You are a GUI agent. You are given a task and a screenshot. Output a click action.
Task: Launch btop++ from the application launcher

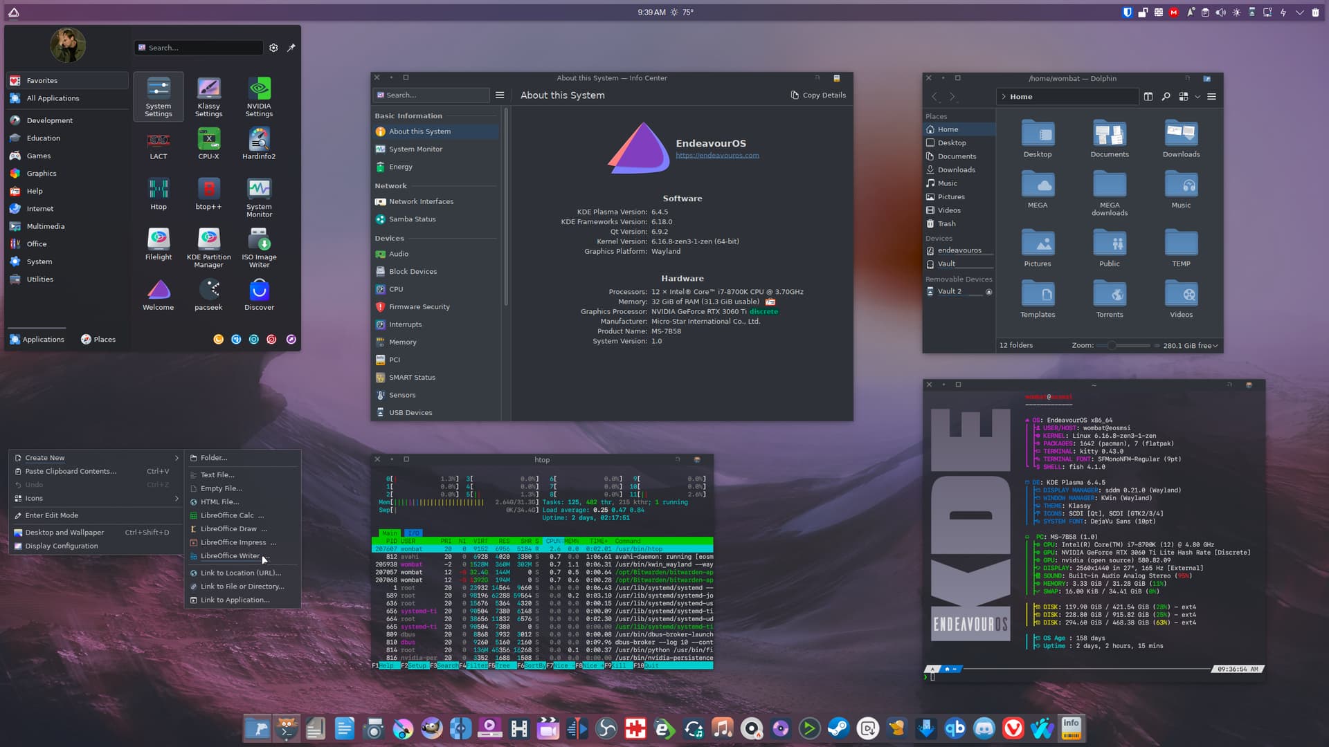tap(208, 194)
